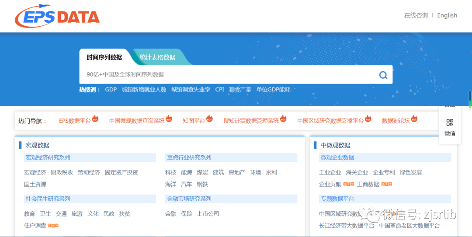Open 长江经济带大数据平台
This screenshot has height=237, width=472.
tap(347, 226)
